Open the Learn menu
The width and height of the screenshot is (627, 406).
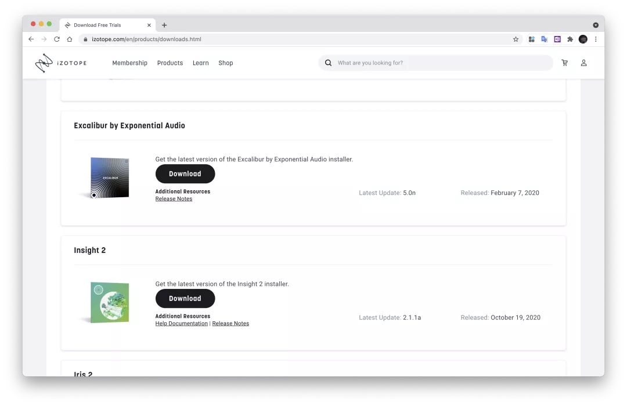(201, 63)
